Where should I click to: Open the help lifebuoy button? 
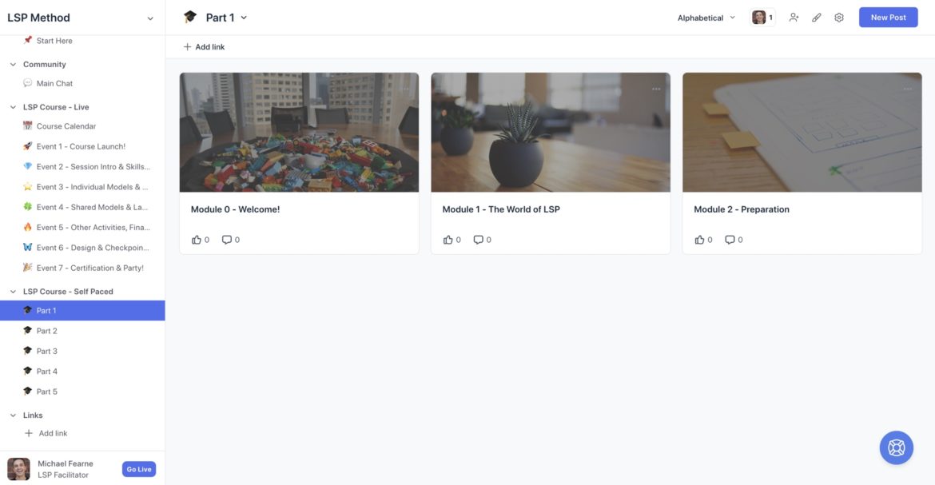click(x=896, y=447)
